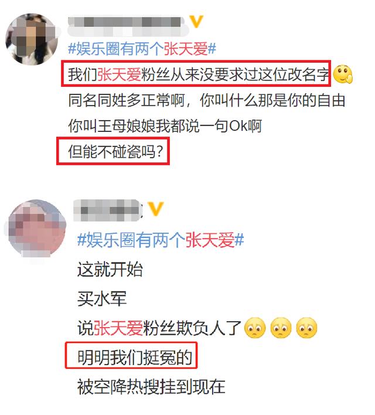Click the line 你叫王母娘娘我都说一句Ok啊
Screen dimensions: 375x415
[x=165, y=125]
